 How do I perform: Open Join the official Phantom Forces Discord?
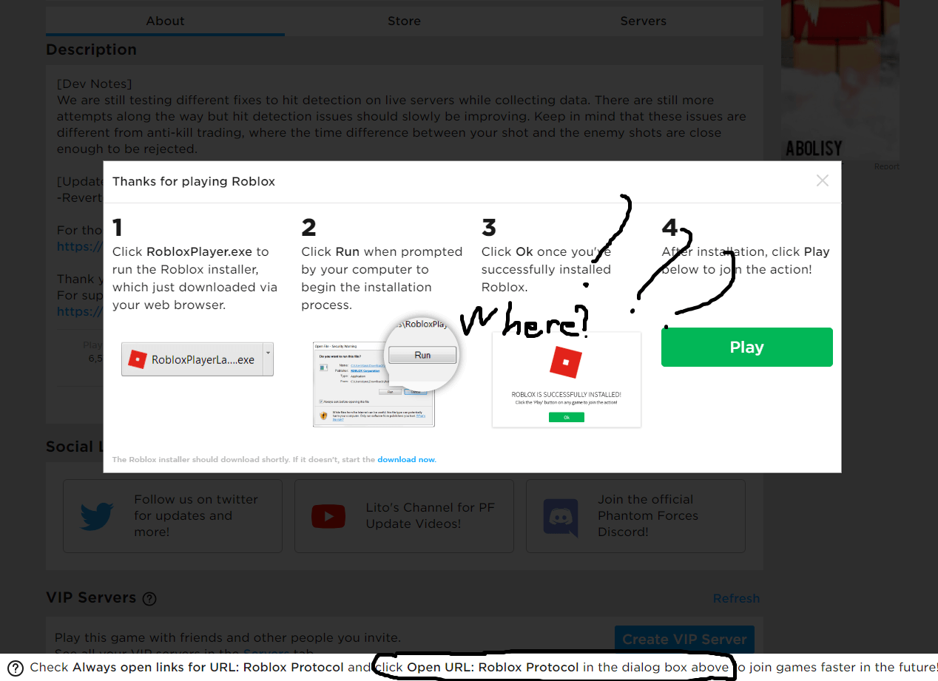point(635,515)
